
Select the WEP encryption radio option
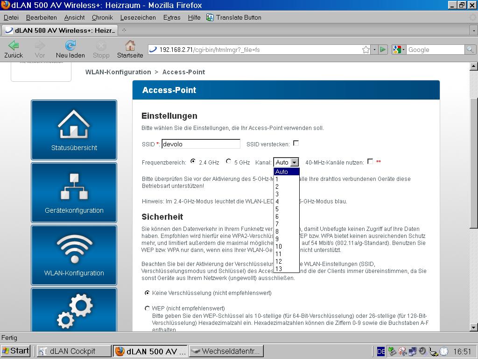tap(147, 309)
